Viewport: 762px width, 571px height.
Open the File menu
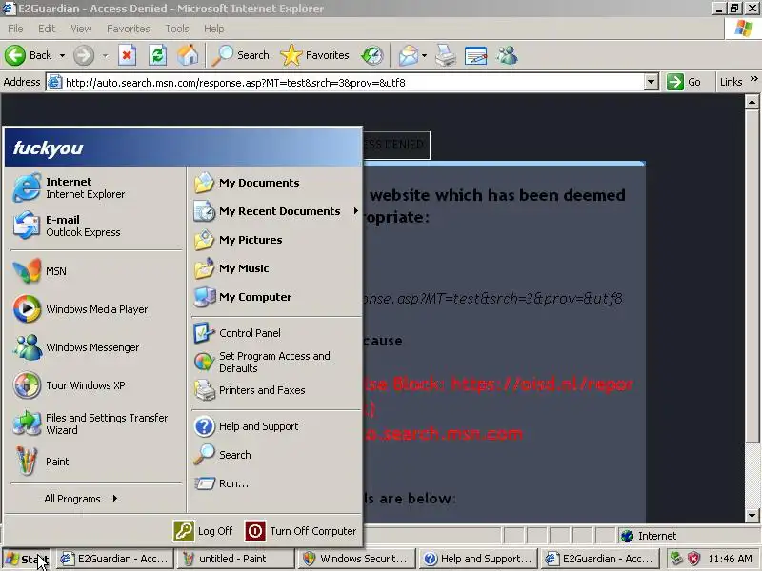[x=15, y=29]
